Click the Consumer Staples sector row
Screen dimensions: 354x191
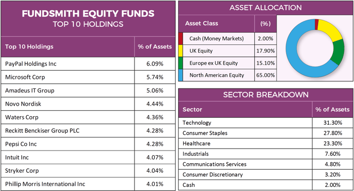coord(265,133)
